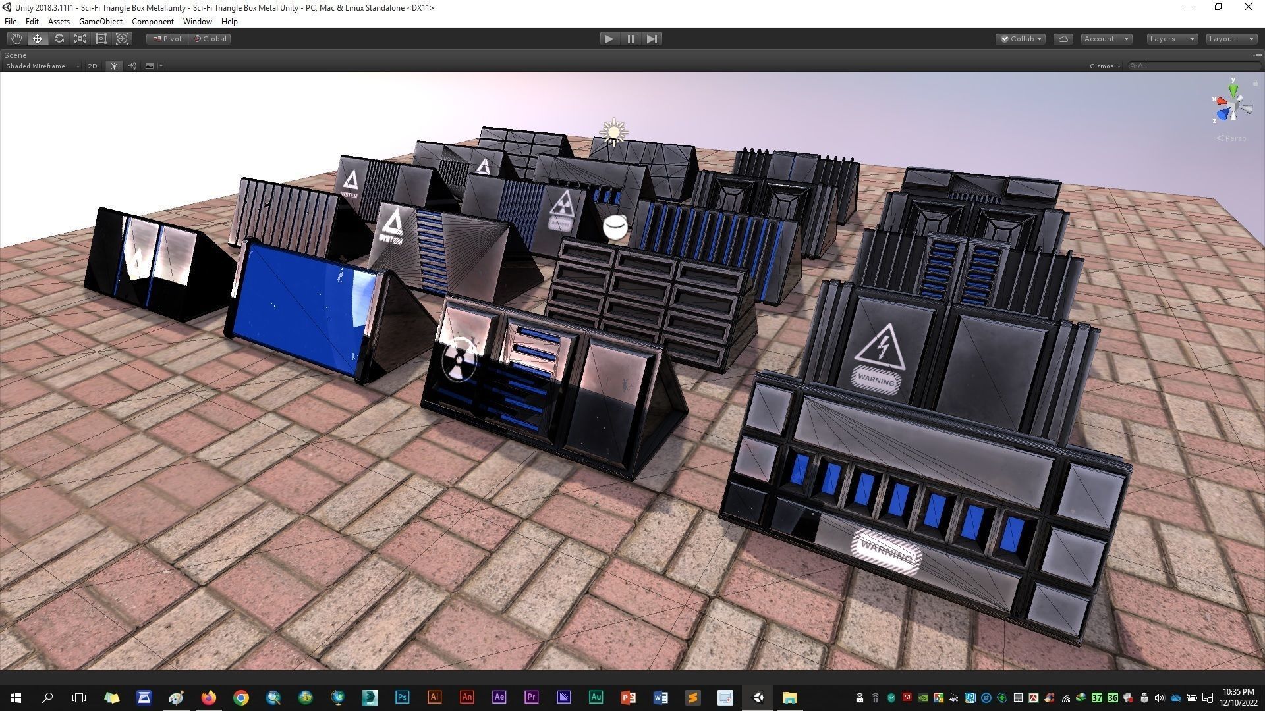Screen dimensions: 1265x711
Task: Expand the Gizmos dropdown
Action: [x=1104, y=66]
